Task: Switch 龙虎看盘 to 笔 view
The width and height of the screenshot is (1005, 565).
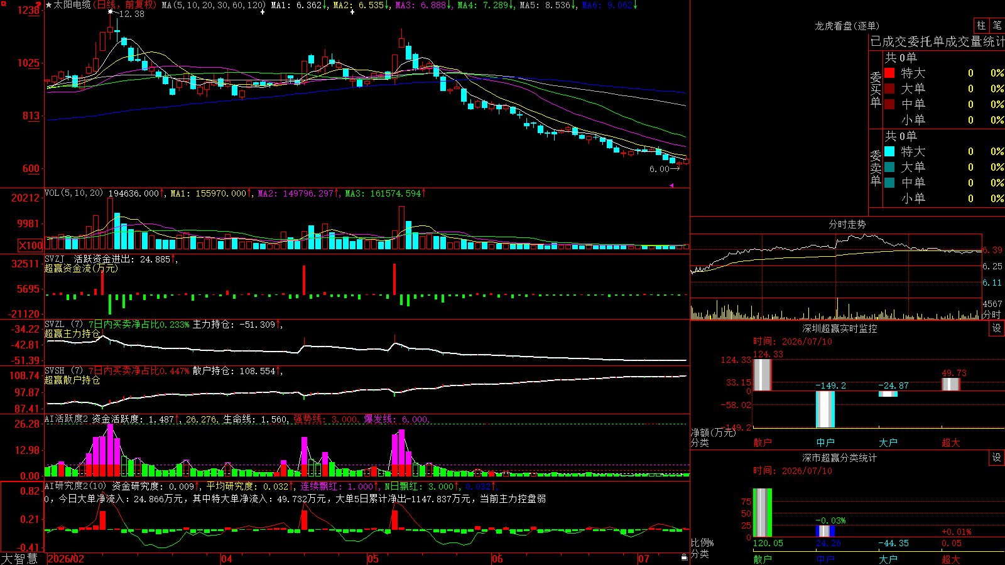Action: coord(997,25)
